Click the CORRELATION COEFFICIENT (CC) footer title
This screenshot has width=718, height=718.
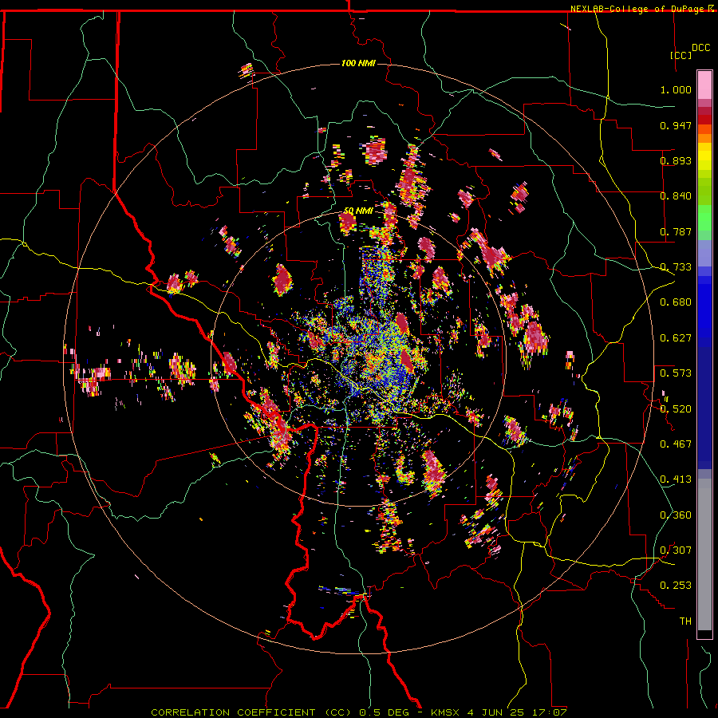point(251,712)
